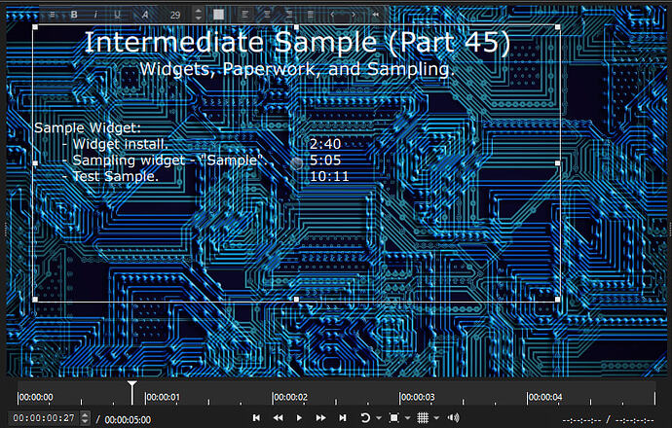Justify the text
Viewport: 672px width, 428px height.
tap(311, 15)
